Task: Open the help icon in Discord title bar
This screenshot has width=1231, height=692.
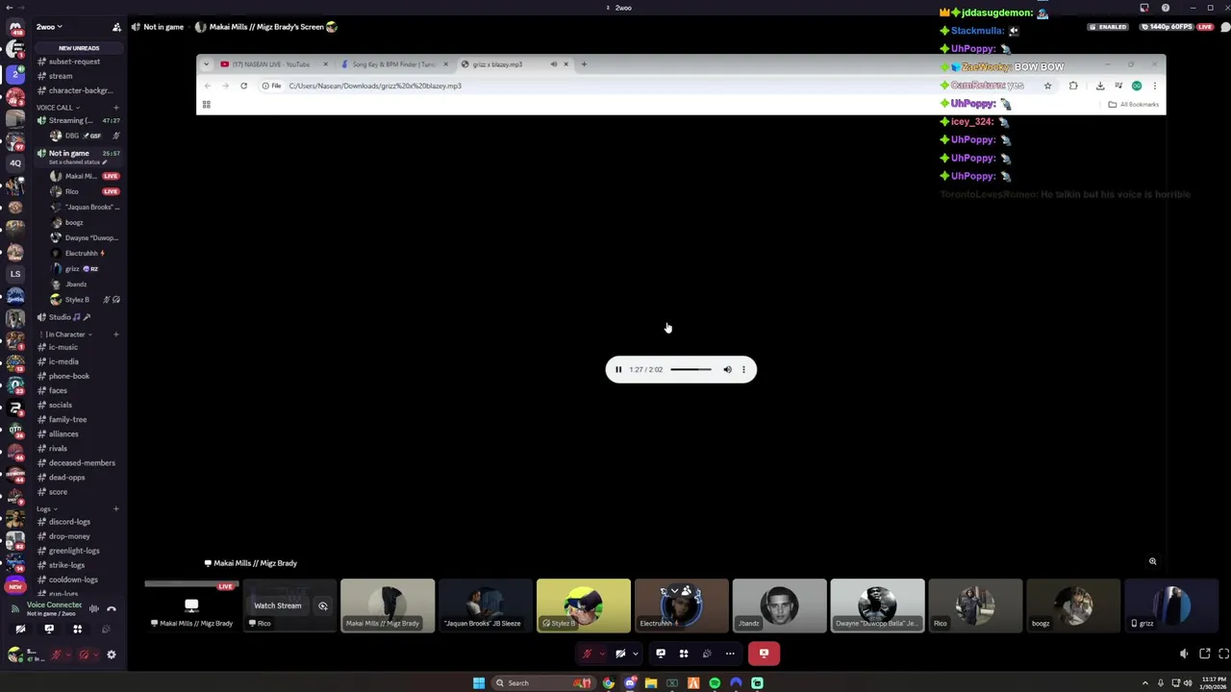Action: point(1166,8)
